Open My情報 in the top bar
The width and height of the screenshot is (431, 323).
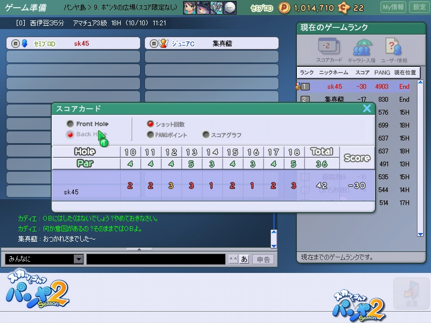point(393,7)
